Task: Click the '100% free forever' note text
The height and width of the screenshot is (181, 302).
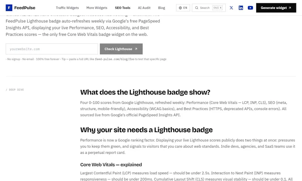Action: [x=48, y=59]
